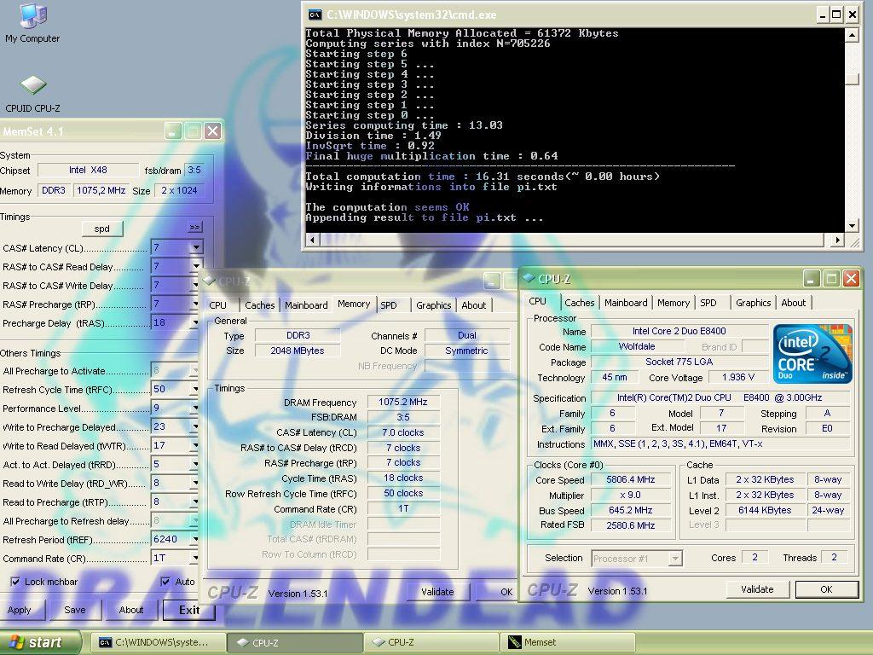
Task: Switch to cmd.exe taskbar item
Action: click(x=159, y=642)
